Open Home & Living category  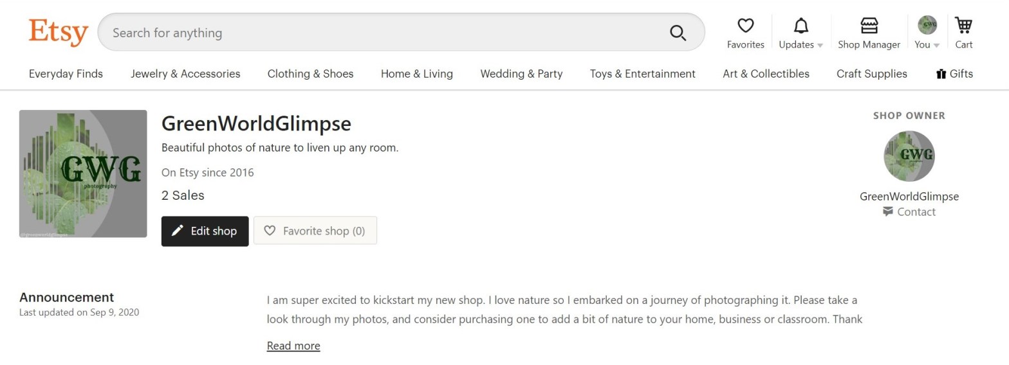click(x=416, y=74)
